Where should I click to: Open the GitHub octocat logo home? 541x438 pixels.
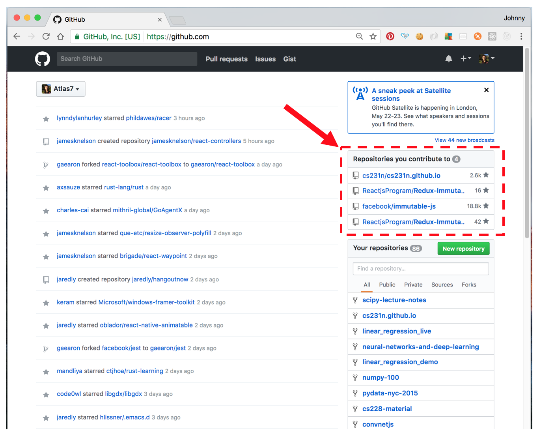[43, 59]
